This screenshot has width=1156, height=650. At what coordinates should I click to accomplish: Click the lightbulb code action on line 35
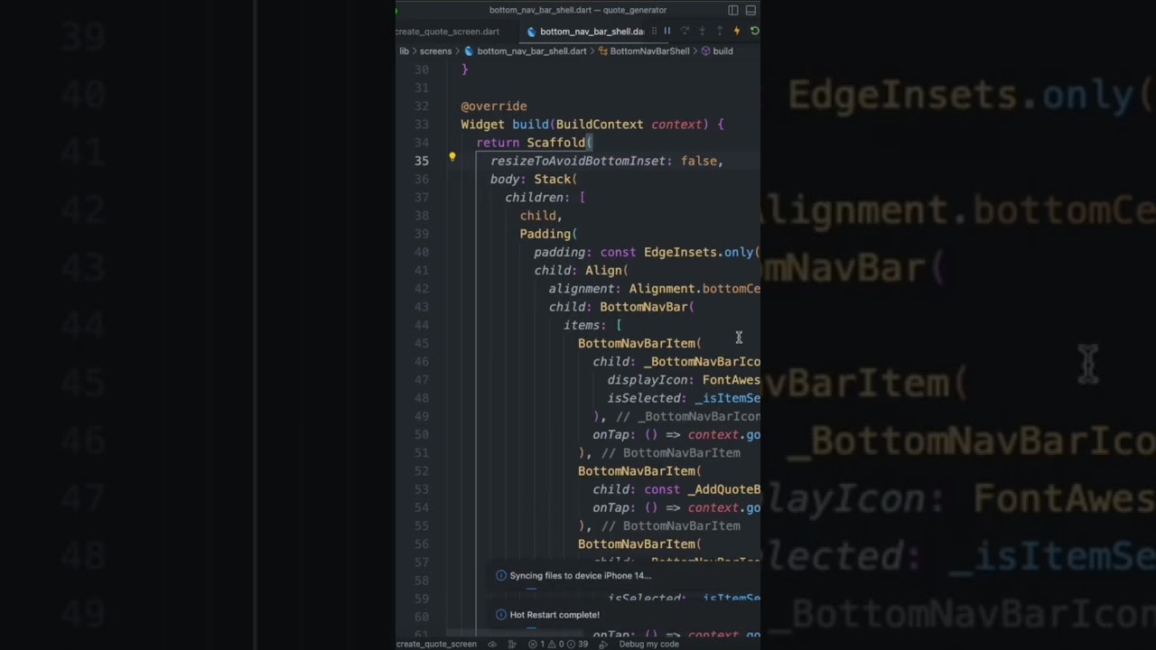452,157
